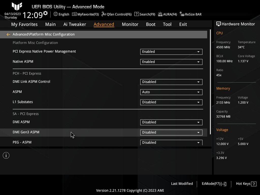Expand the DMI Gen3 ASPM dropdown
Viewport: 260px width, 195px height.
tap(171, 133)
